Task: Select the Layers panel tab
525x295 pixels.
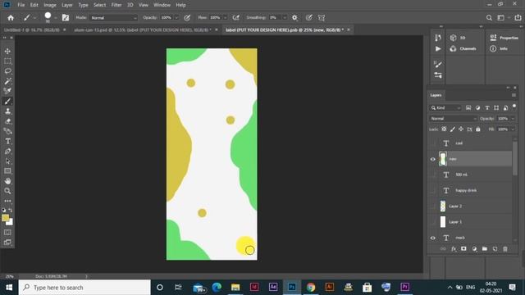Action: (436, 95)
